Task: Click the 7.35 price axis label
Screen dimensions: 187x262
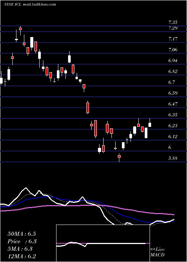Action: pos(173,22)
